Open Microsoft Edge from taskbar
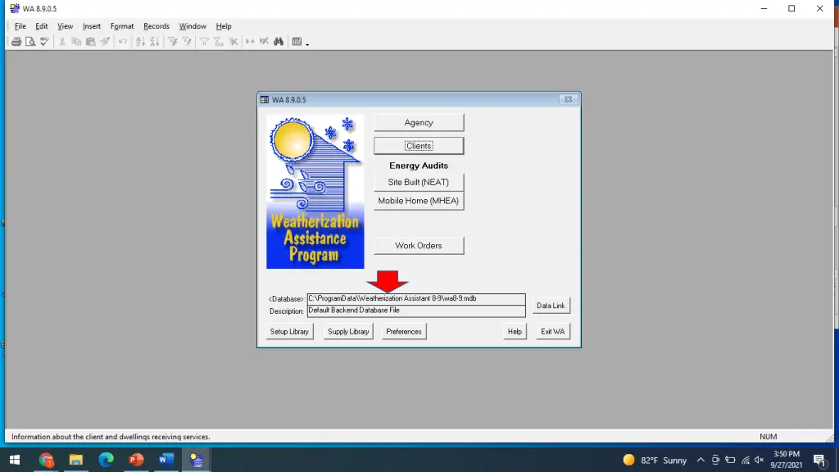The height and width of the screenshot is (472, 839). click(x=106, y=460)
